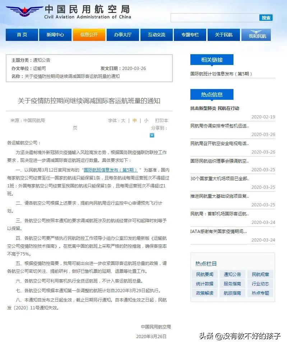Click the 热点栏目 heading
This screenshot has height=346, width=287.
tap(206, 264)
